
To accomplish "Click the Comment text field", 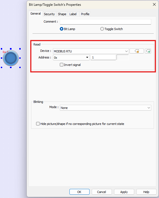I will [x=106, y=22].
